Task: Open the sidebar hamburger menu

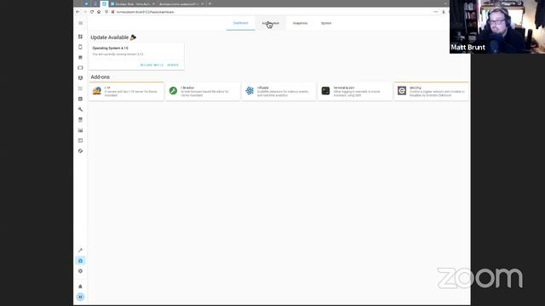Action: [x=81, y=23]
